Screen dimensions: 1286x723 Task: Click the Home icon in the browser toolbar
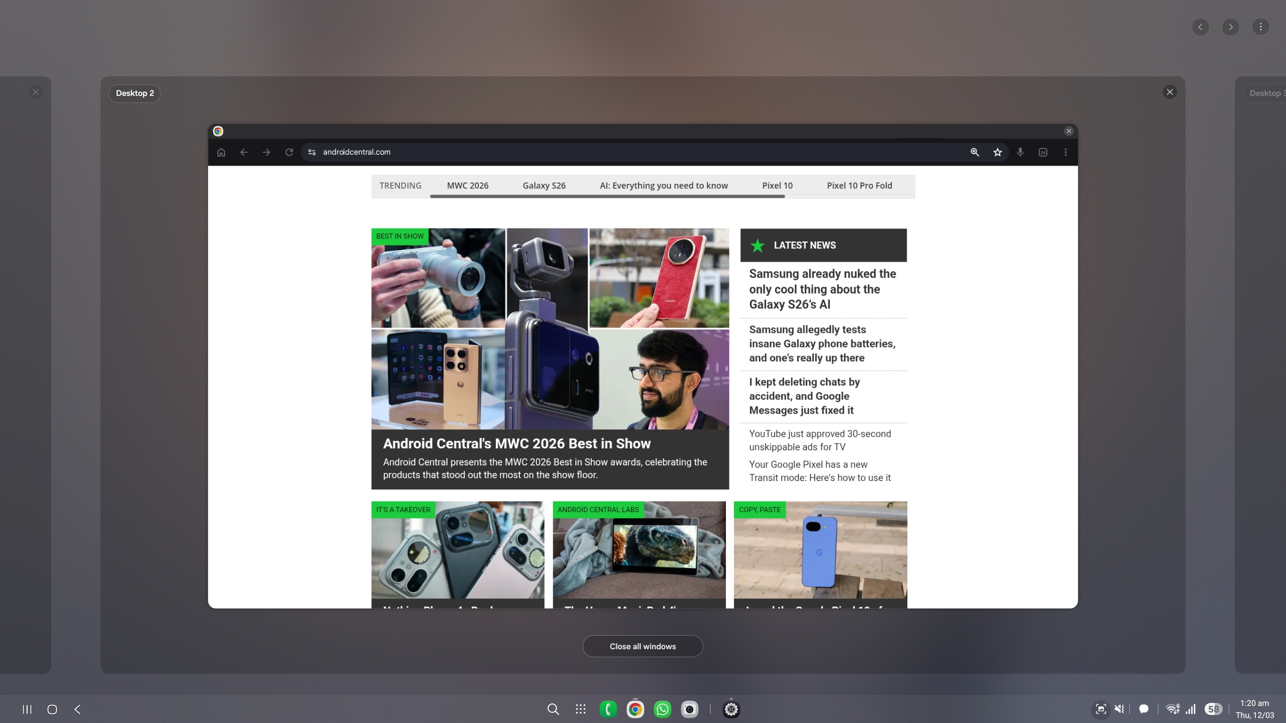click(221, 152)
